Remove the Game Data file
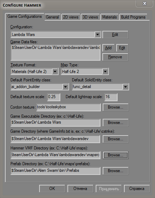 [x=115, y=57]
